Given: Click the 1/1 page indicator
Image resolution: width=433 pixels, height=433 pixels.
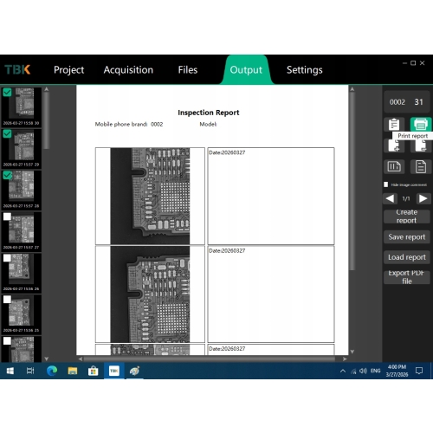Looking at the screenshot, I should (x=406, y=198).
